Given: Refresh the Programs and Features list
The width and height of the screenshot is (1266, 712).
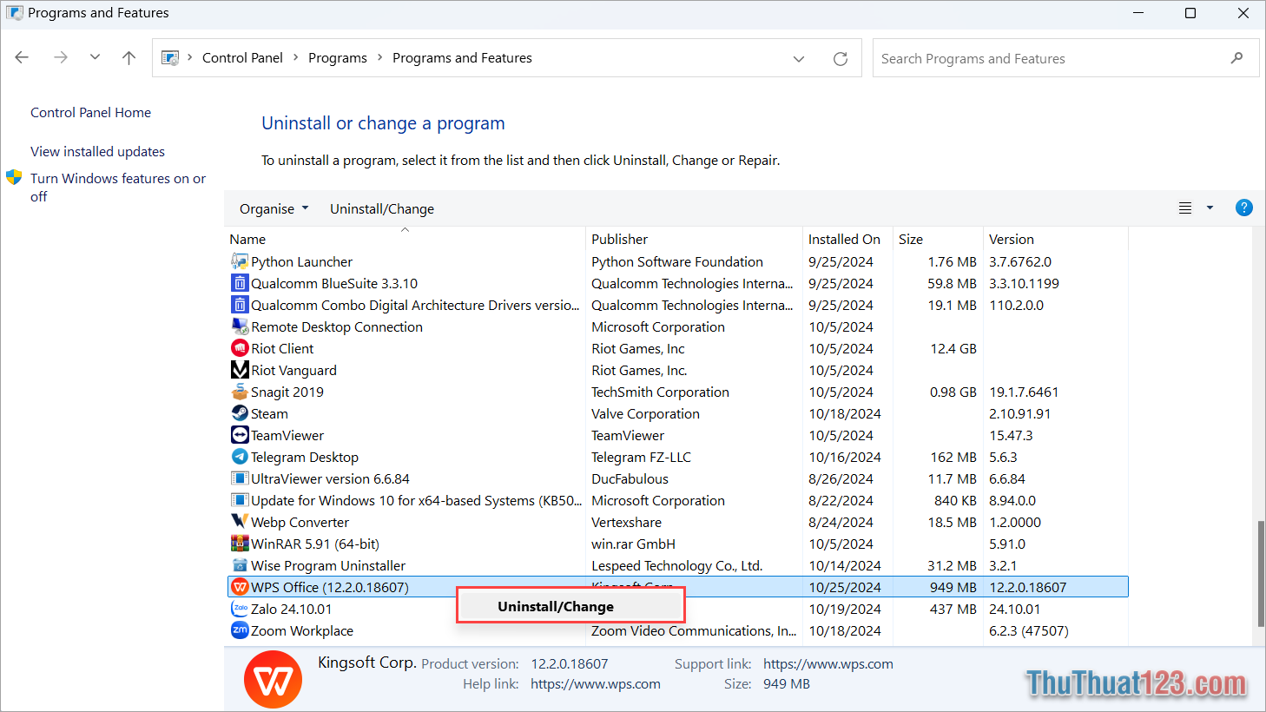Looking at the screenshot, I should tap(841, 58).
